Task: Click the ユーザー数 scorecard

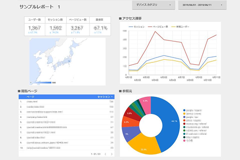Action: 34,26
